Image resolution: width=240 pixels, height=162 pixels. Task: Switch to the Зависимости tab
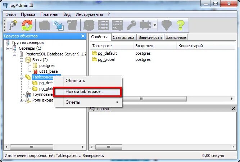click(x=150, y=37)
